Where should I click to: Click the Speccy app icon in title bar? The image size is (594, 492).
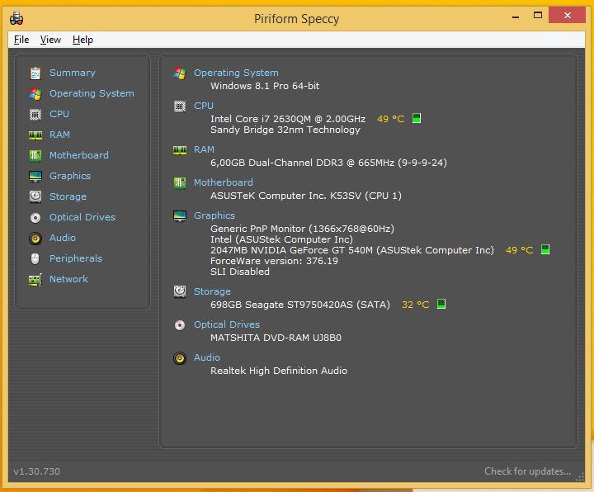click(x=16, y=18)
